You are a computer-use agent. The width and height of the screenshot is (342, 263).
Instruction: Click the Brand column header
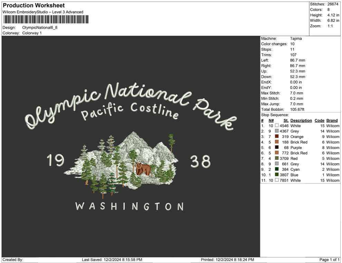coord(332,120)
